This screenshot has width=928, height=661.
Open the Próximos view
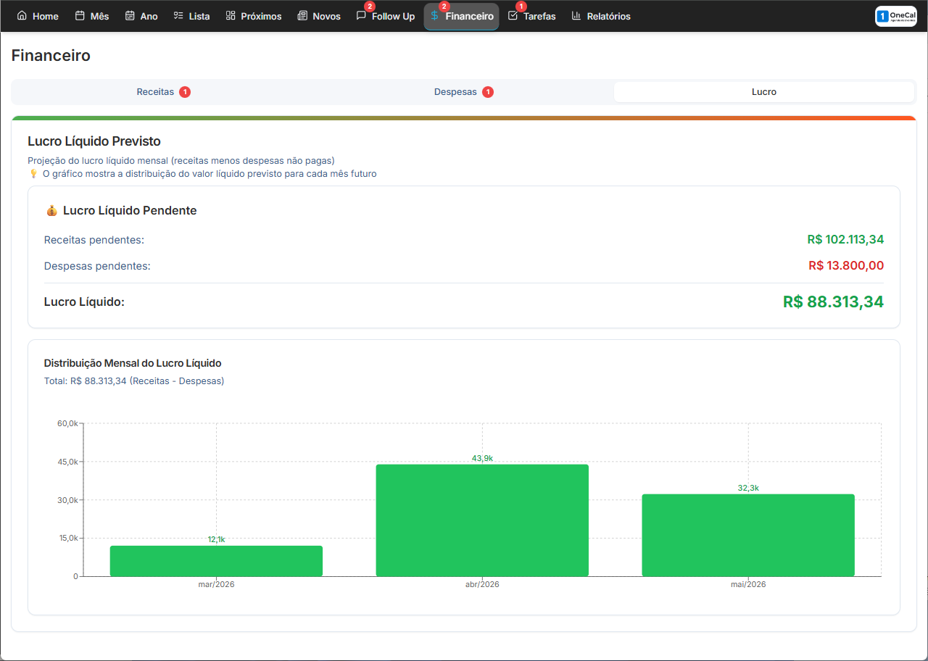(x=254, y=16)
